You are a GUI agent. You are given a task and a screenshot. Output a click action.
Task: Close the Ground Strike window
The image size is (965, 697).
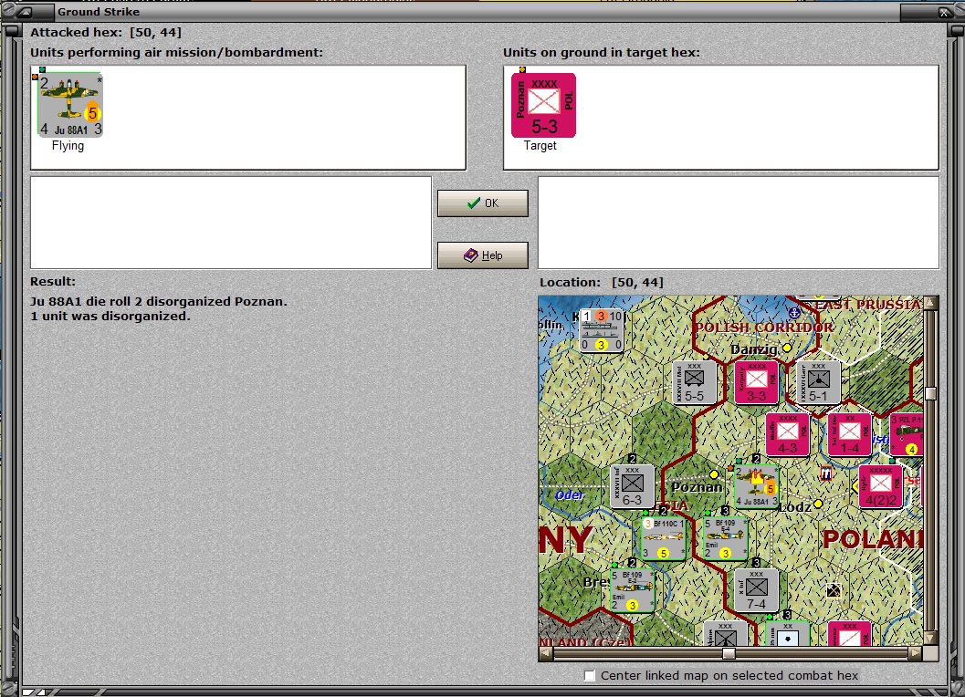[943, 12]
